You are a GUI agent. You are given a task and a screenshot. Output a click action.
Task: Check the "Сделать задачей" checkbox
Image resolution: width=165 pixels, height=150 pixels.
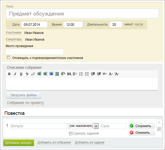(x=71, y=133)
